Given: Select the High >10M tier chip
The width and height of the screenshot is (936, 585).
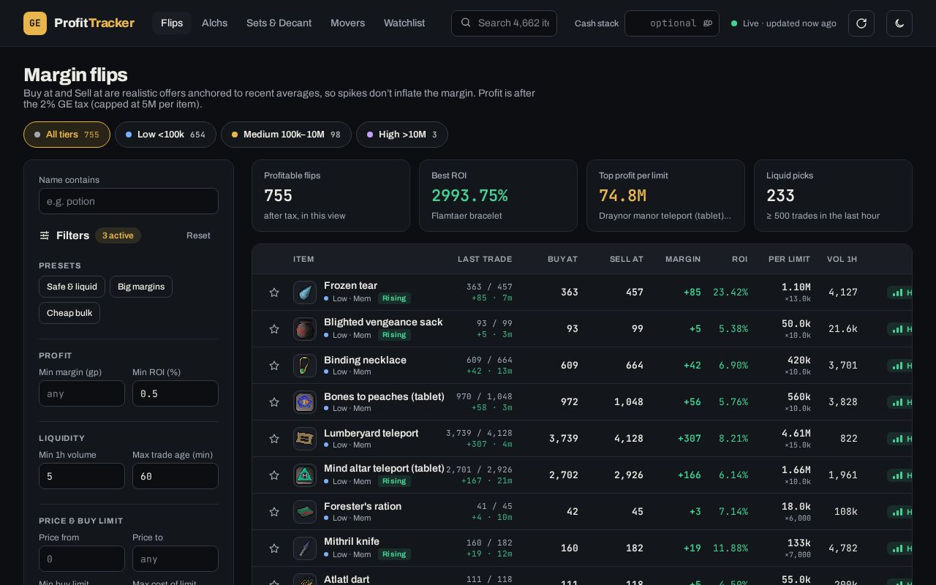Looking at the screenshot, I should click(x=401, y=135).
